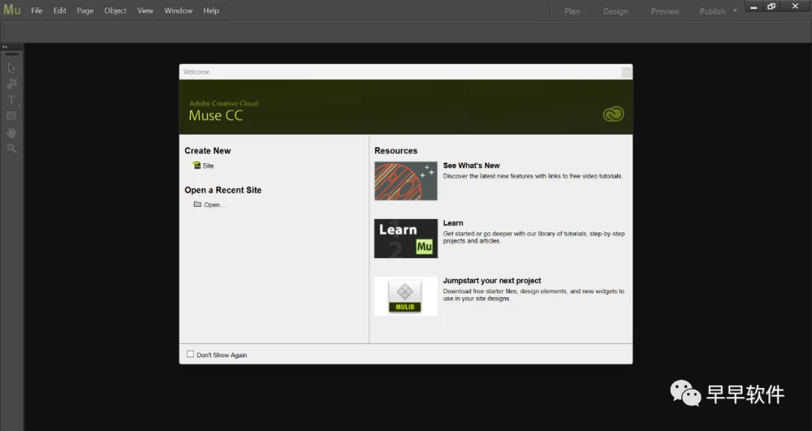Screen dimensions: 812x431
Task: Click the tools panel grip handle
Action: pyautogui.click(x=12, y=54)
